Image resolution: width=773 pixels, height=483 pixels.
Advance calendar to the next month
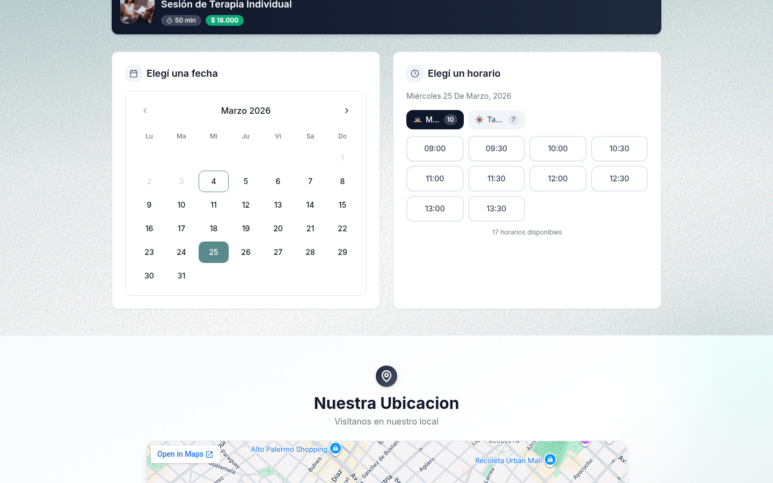coord(346,111)
